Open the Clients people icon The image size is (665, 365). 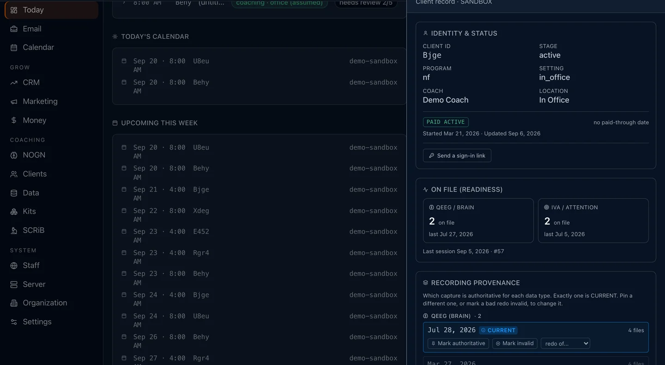[14, 174]
